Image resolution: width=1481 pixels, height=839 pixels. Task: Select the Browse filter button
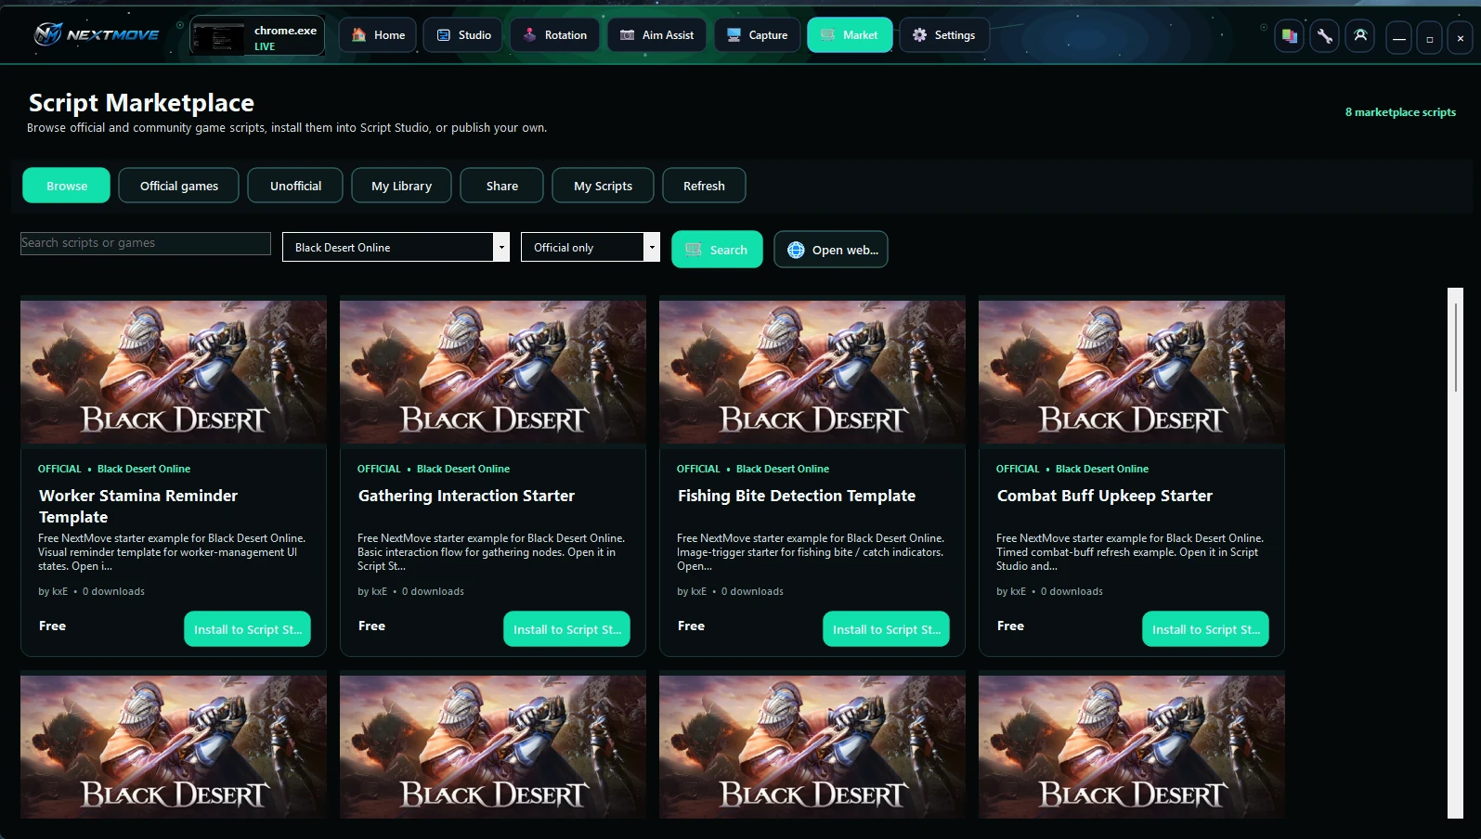[x=67, y=186]
